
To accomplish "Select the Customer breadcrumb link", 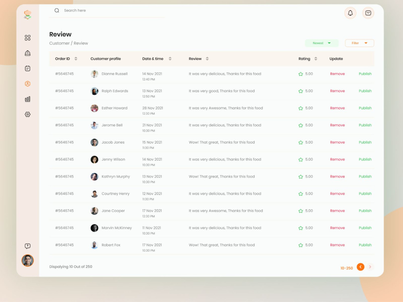I will 60,43.
